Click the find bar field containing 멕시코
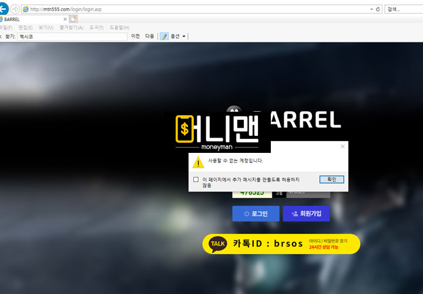The image size is (423, 294). (x=72, y=36)
